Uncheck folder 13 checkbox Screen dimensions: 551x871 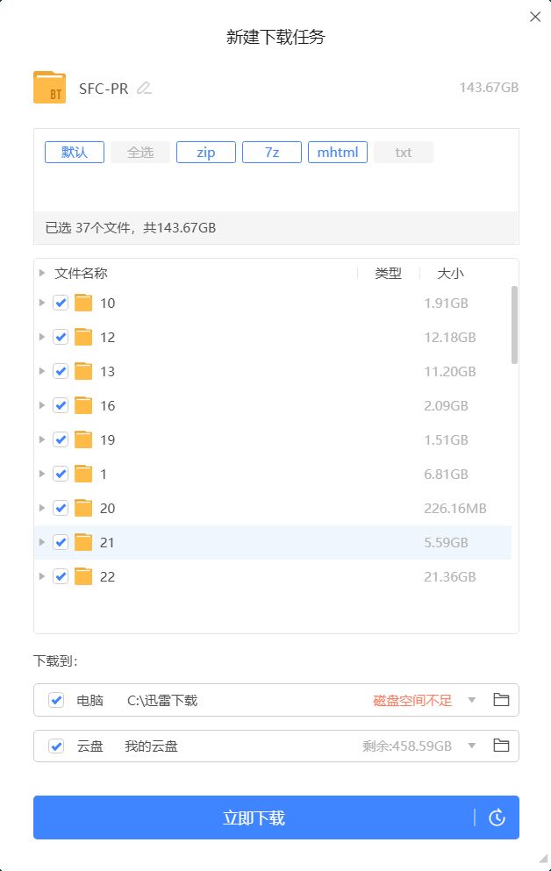coord(61,371)
